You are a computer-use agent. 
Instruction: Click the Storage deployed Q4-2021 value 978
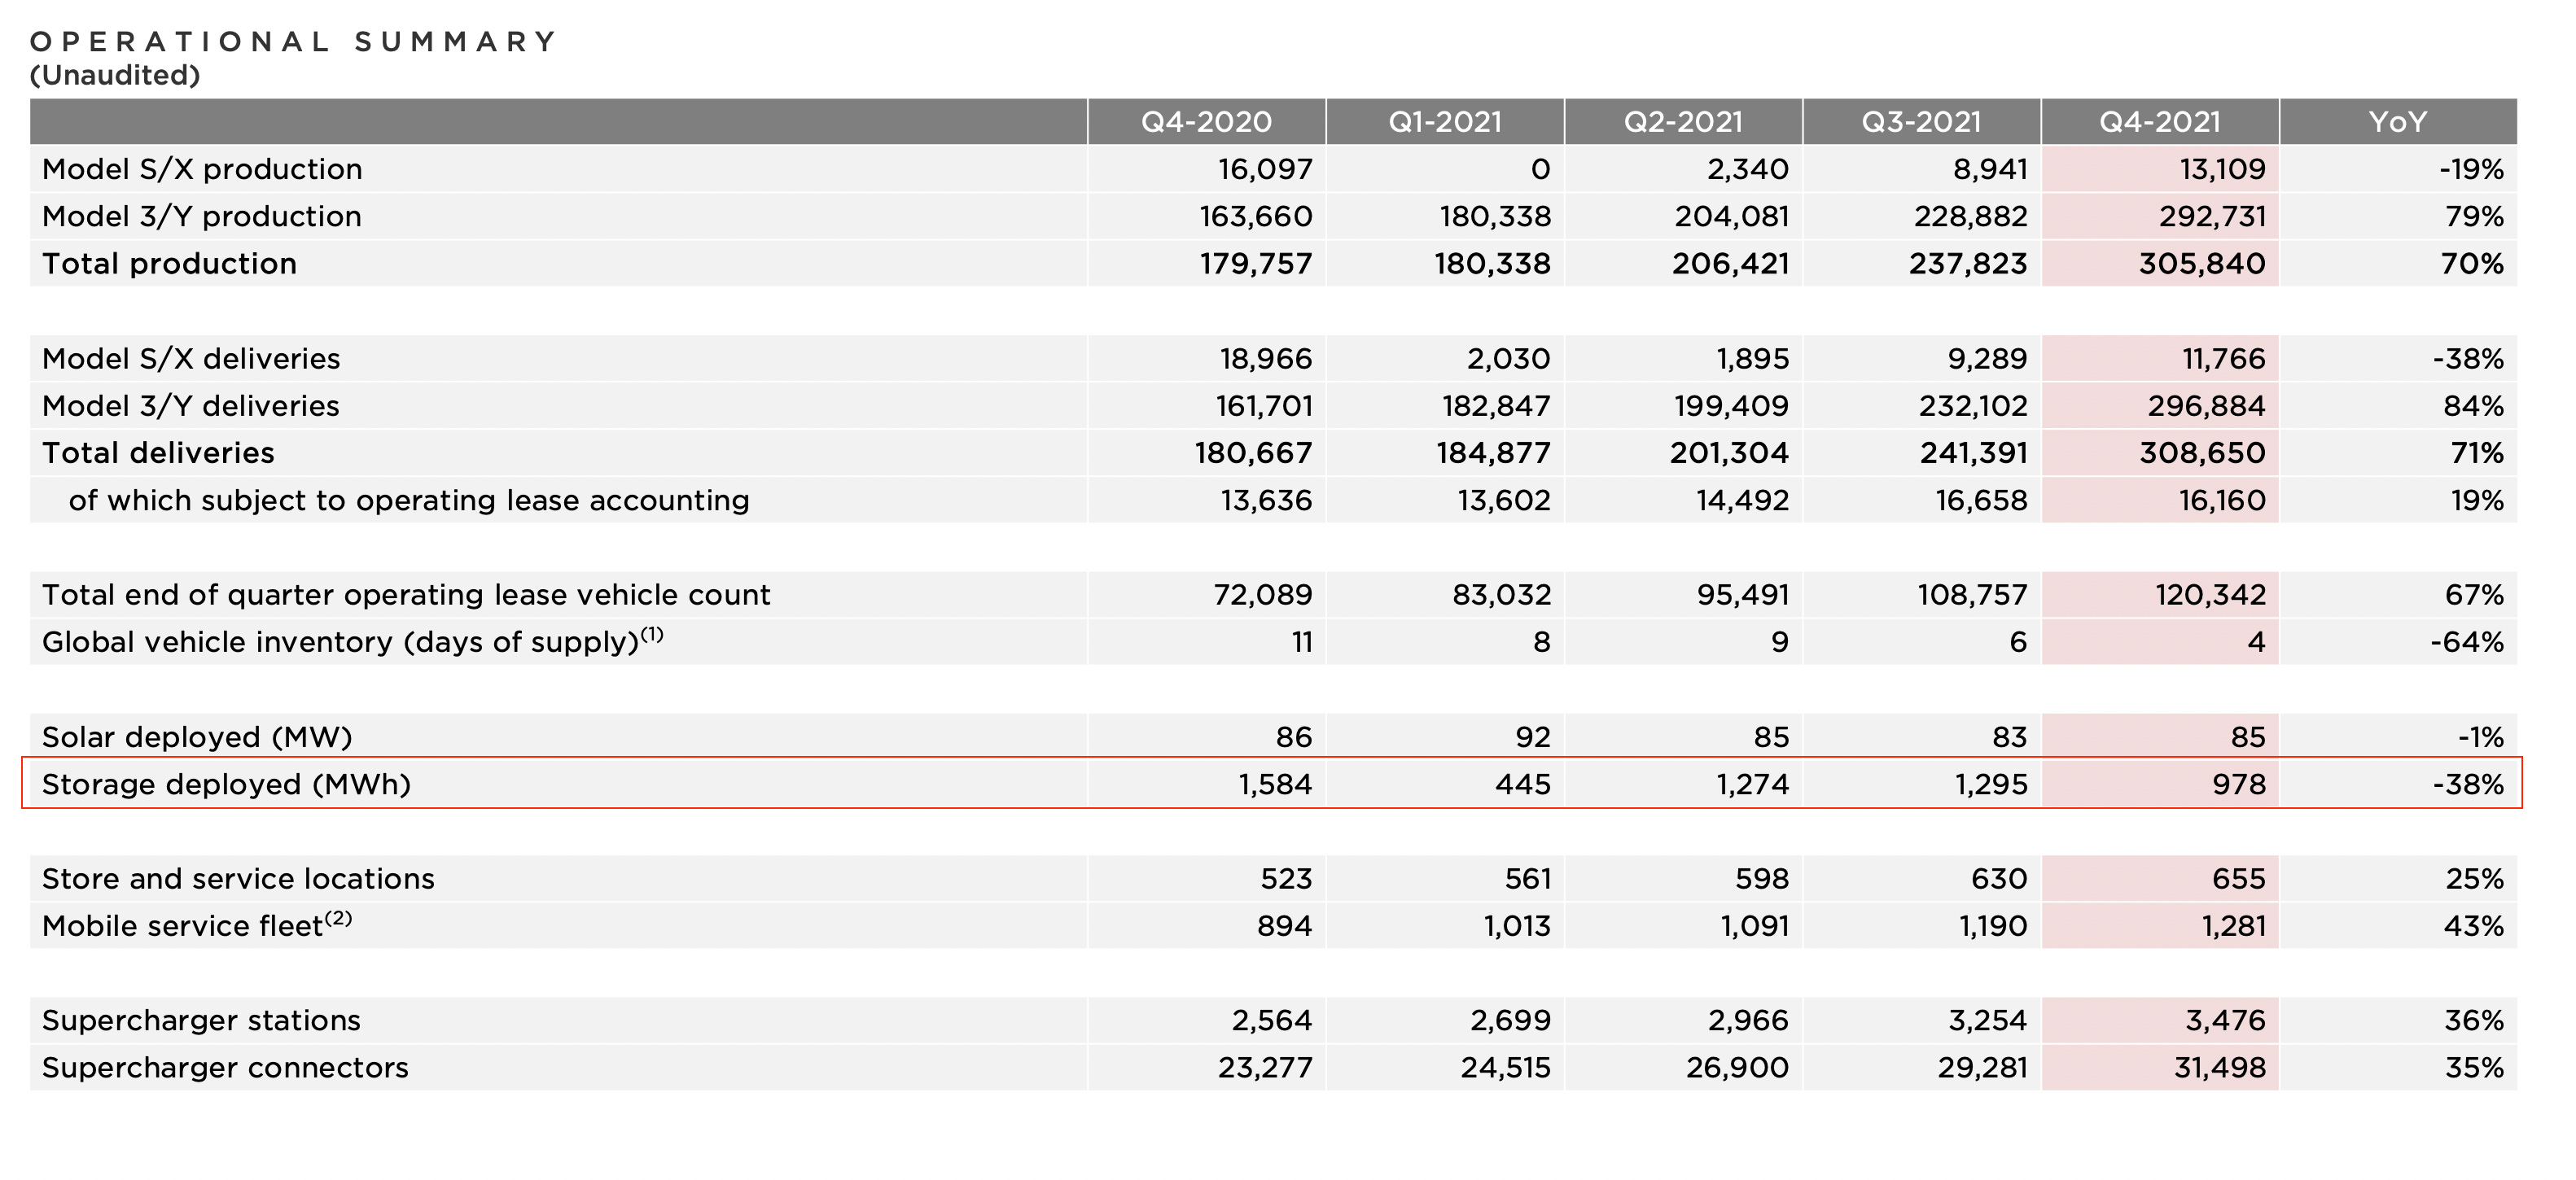coord(2238,784)
